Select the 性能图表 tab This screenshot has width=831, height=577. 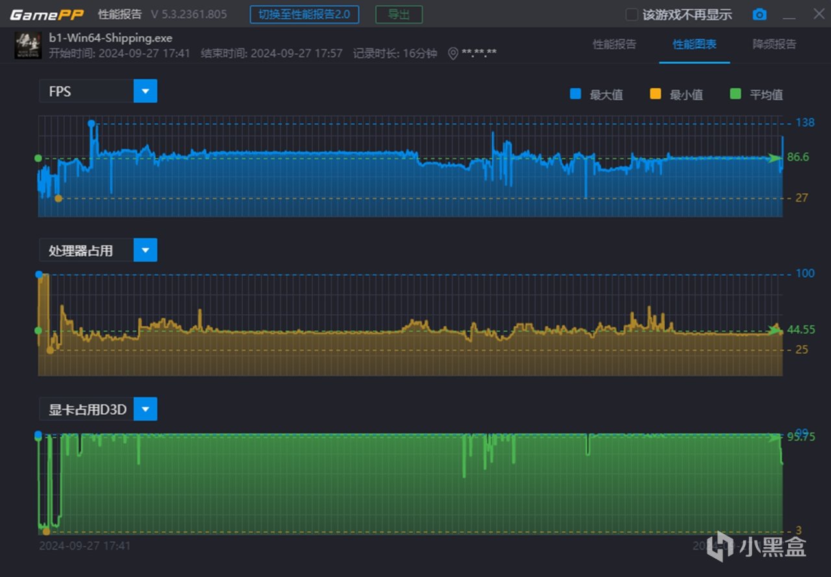(x=694, y=44)
